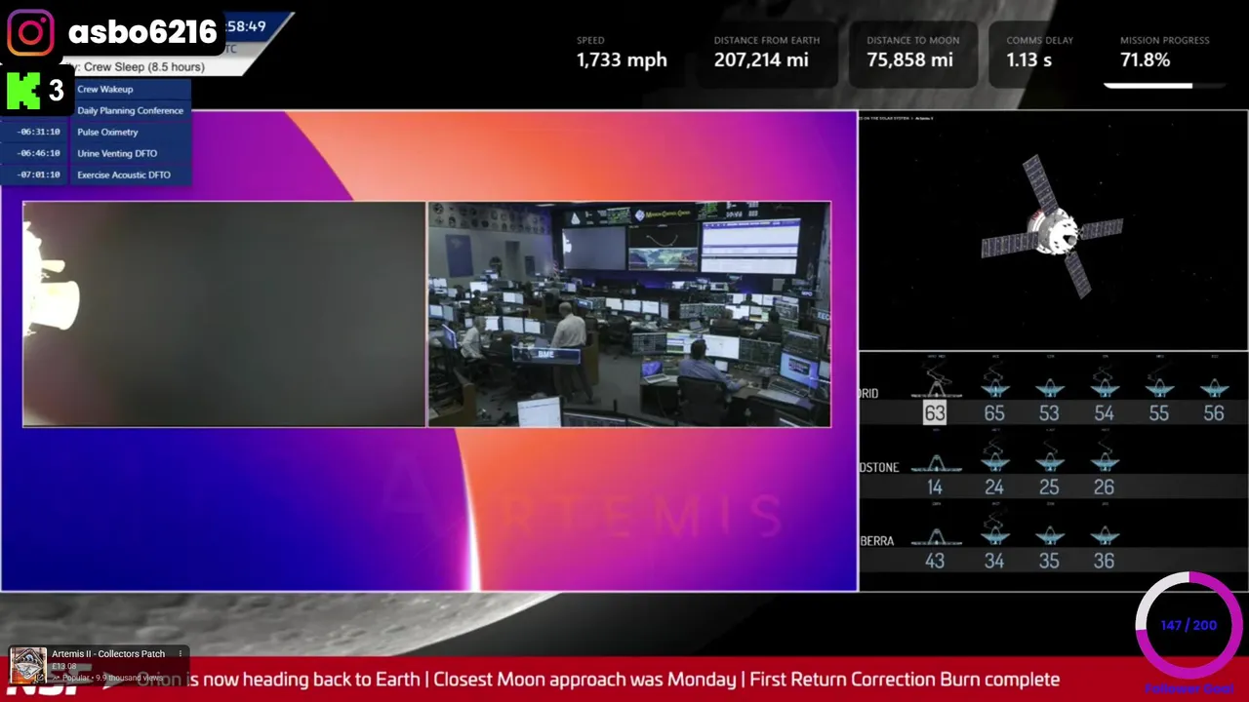Open the three-dot menu on the Collectors Patch card
Viewport: 1249px width, 702px height.
(x=181, y=653)
